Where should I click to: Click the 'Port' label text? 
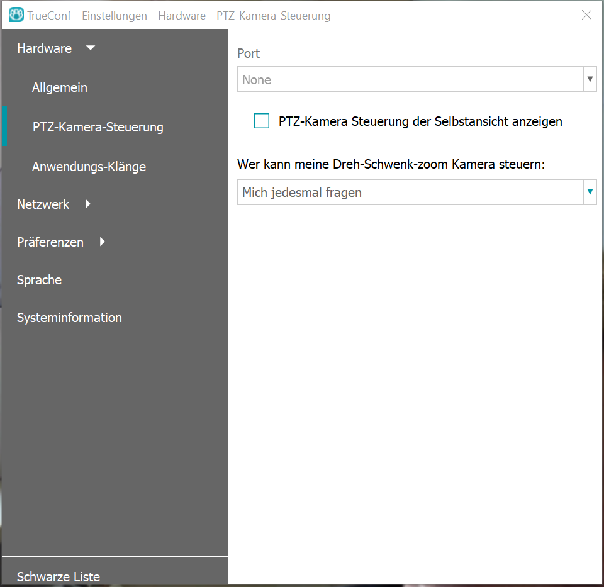click(249, 53)
